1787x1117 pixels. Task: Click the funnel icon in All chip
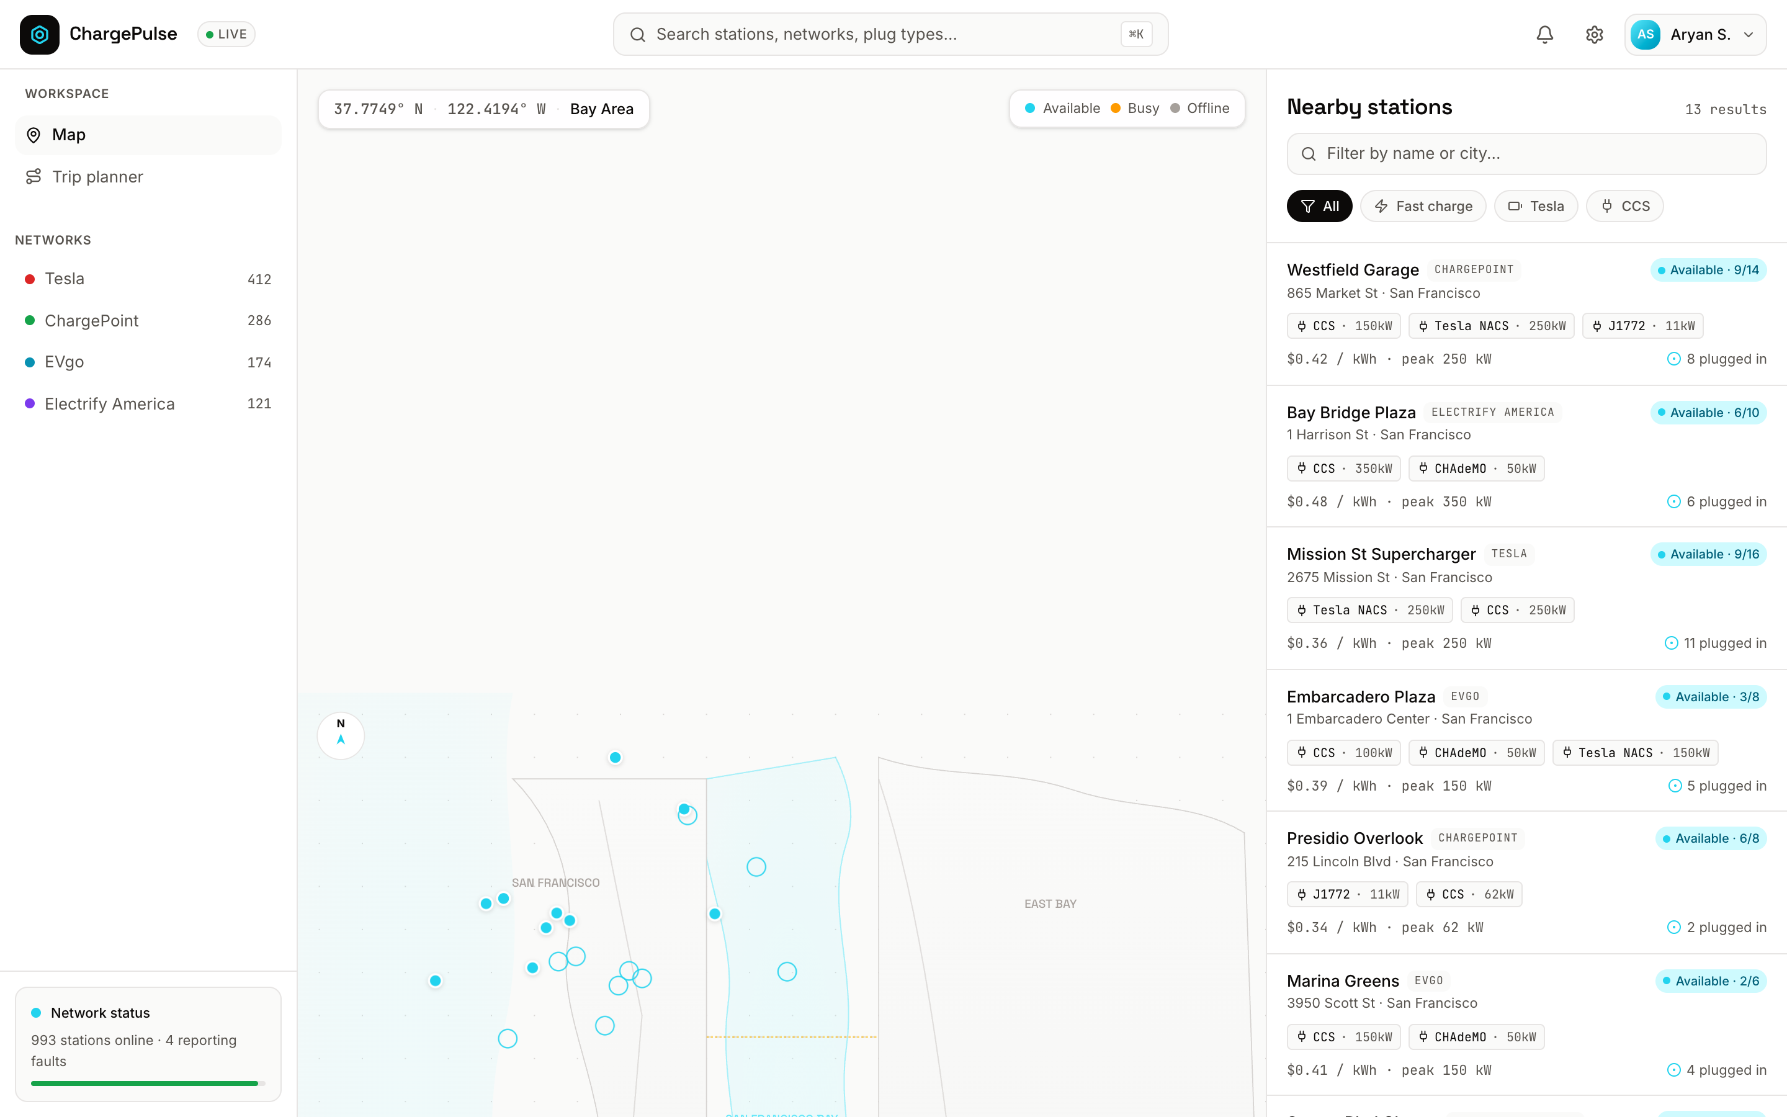coord(1307,206)
